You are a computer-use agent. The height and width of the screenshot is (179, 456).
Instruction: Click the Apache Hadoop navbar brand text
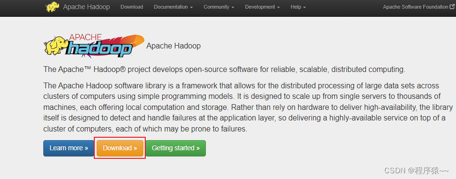click(x=87, y=7)
